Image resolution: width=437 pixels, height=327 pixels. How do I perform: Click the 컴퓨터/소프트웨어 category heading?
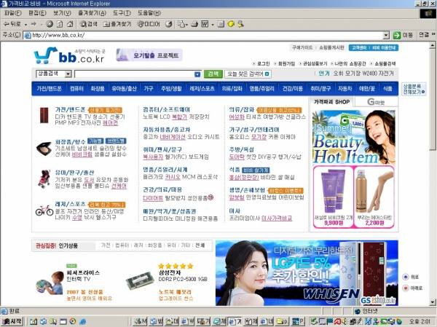(x=166, y=109)
